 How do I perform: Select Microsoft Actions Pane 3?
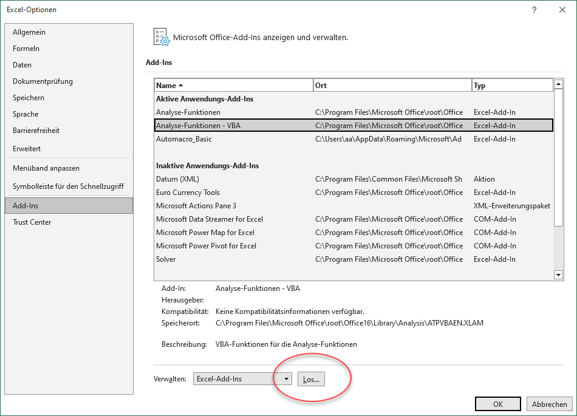point(353,206)
